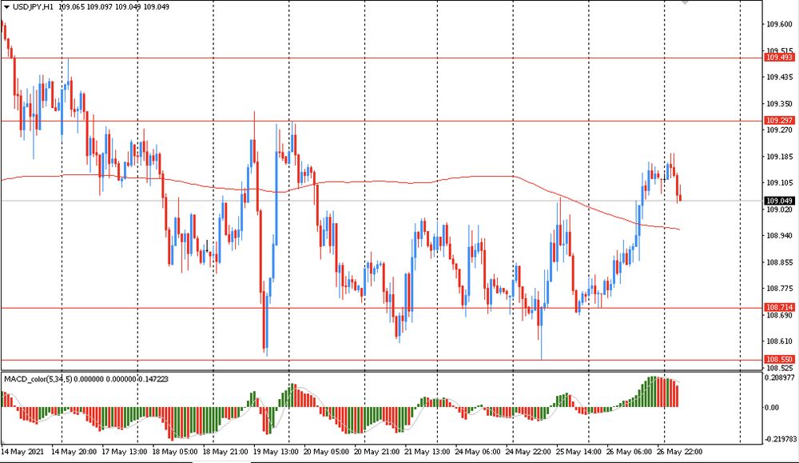Select the red 108.714 price level tag

(x=778, y=307)
